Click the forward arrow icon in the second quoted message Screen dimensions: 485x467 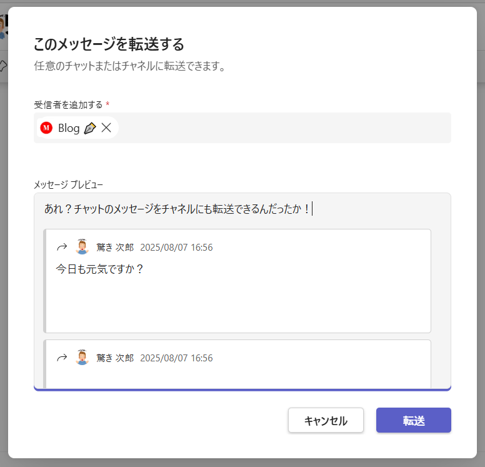(x=62, y=358)
